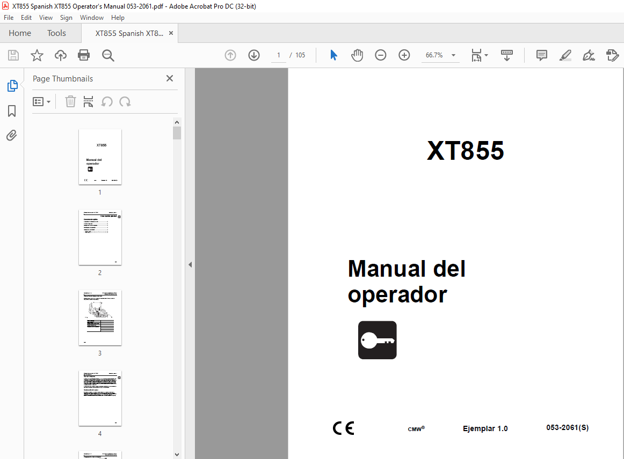Click thumbnail scrollbar up arrow
624x459 pixels.
(x=177, y=122)
